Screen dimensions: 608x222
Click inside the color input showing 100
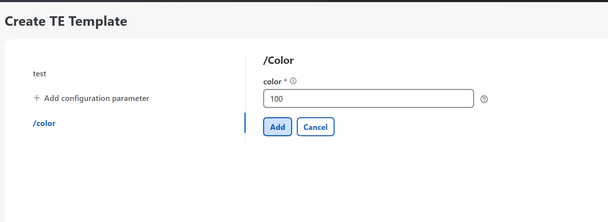368,98
